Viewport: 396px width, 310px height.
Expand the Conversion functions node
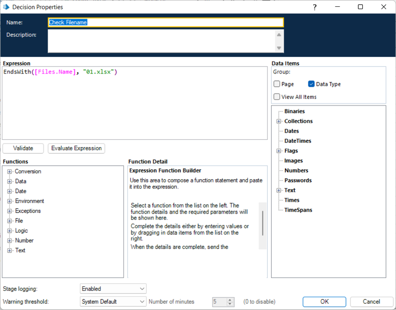10,171
